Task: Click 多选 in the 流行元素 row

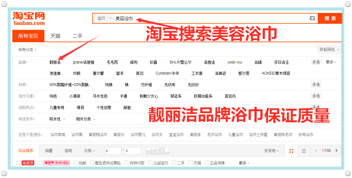Action: pyautogui.click(x=316, y=96)
